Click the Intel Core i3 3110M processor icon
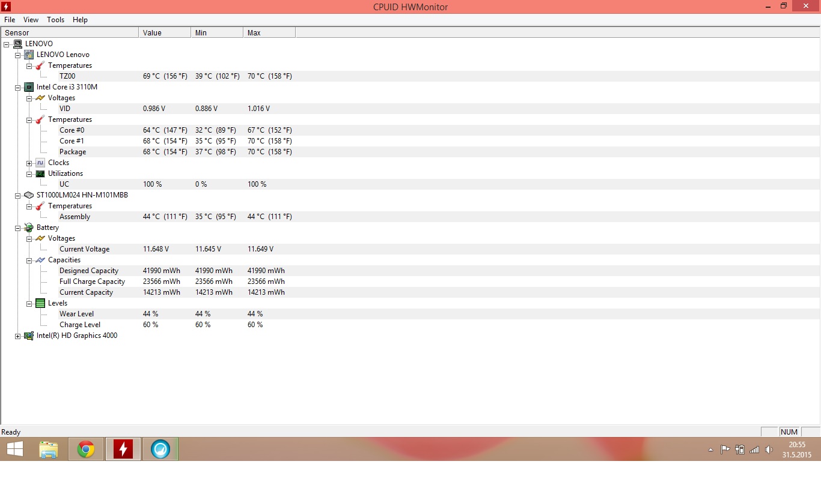Screen dimensions: 821x503 (x=29, y=87)
